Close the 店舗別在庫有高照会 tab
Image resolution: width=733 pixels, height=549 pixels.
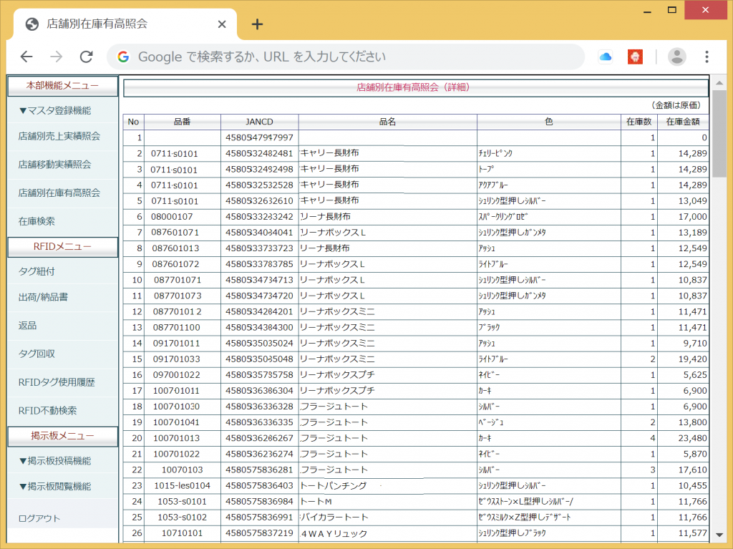click(x=222, y=24)
